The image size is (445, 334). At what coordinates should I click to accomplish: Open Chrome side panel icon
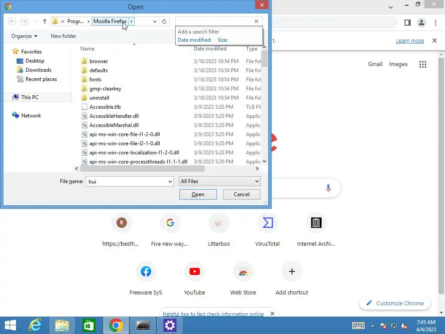pyautogui.click(x=407, y=23)
